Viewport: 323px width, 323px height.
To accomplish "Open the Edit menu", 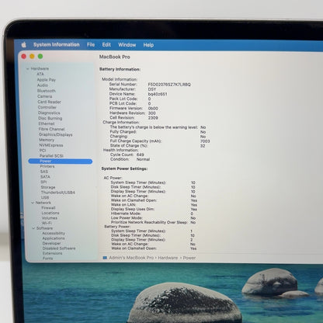I will click(x=106, y=45).
